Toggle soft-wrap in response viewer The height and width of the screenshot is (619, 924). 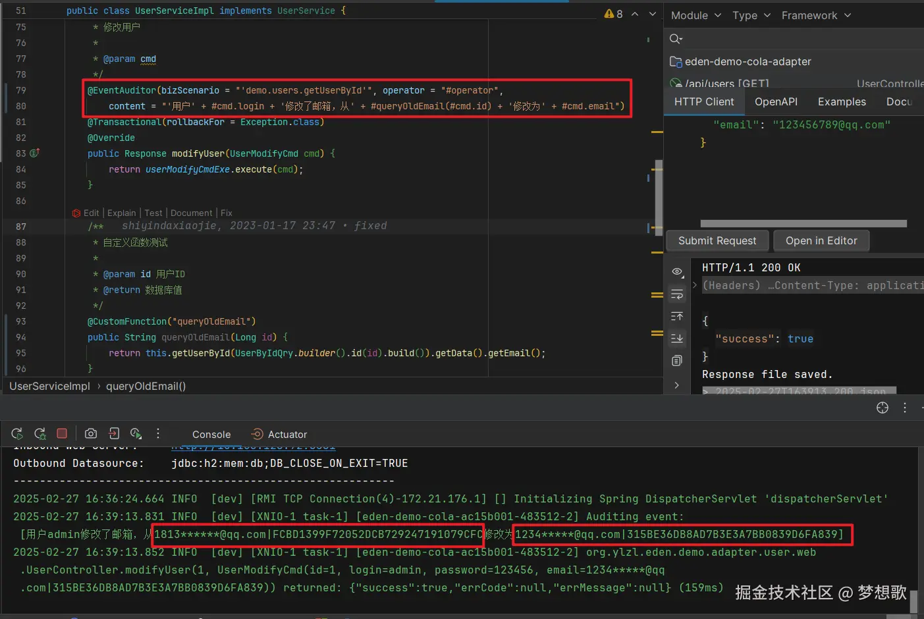(677, 294)
